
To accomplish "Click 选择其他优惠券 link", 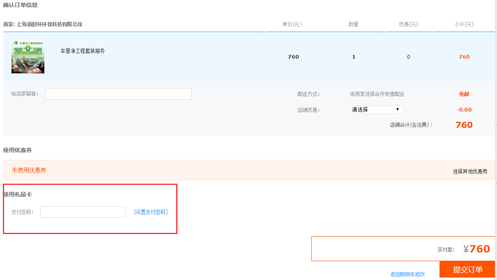I will coord(470,171).
